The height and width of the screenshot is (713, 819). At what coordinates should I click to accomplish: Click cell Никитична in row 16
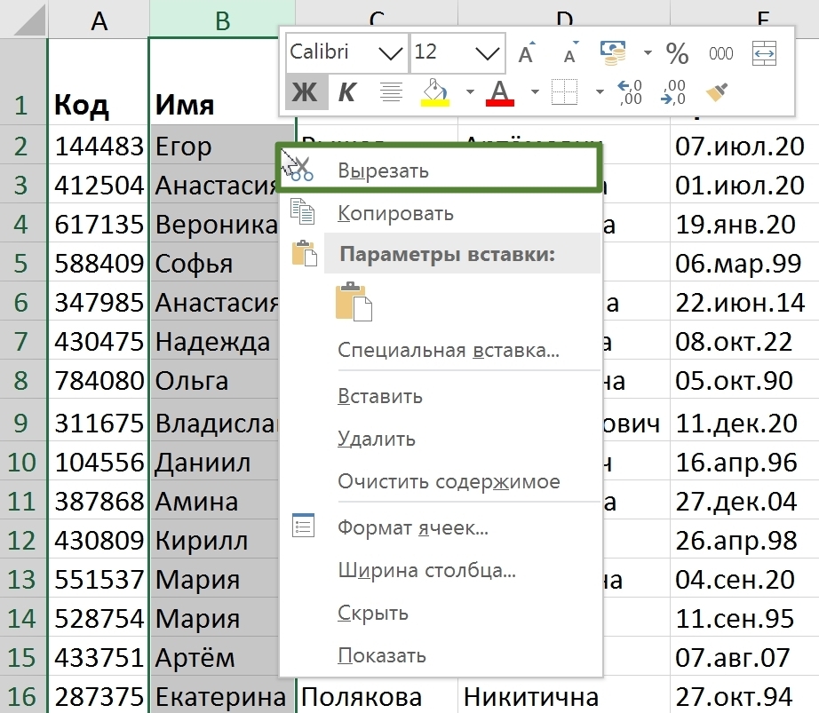pyautogui.click(x=564, y=696)
